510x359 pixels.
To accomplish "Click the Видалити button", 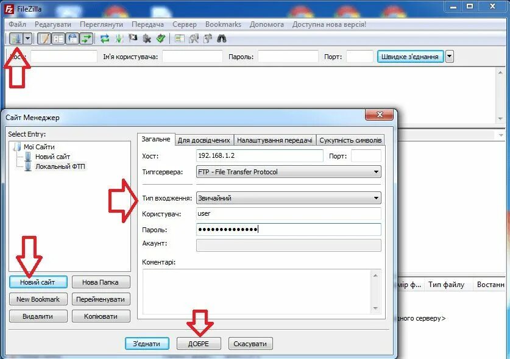I will [38, 316].
